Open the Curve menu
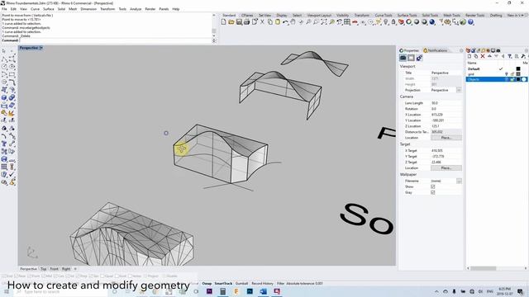 tap(35, 9)
